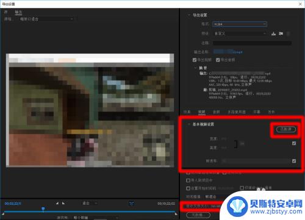Image resolution: width=305 pixels, height=220 pixels.
Task: Click the 宽度 width value
Action: 224,139
